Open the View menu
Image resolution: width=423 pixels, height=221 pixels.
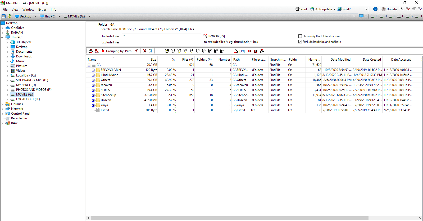(15, 10)
